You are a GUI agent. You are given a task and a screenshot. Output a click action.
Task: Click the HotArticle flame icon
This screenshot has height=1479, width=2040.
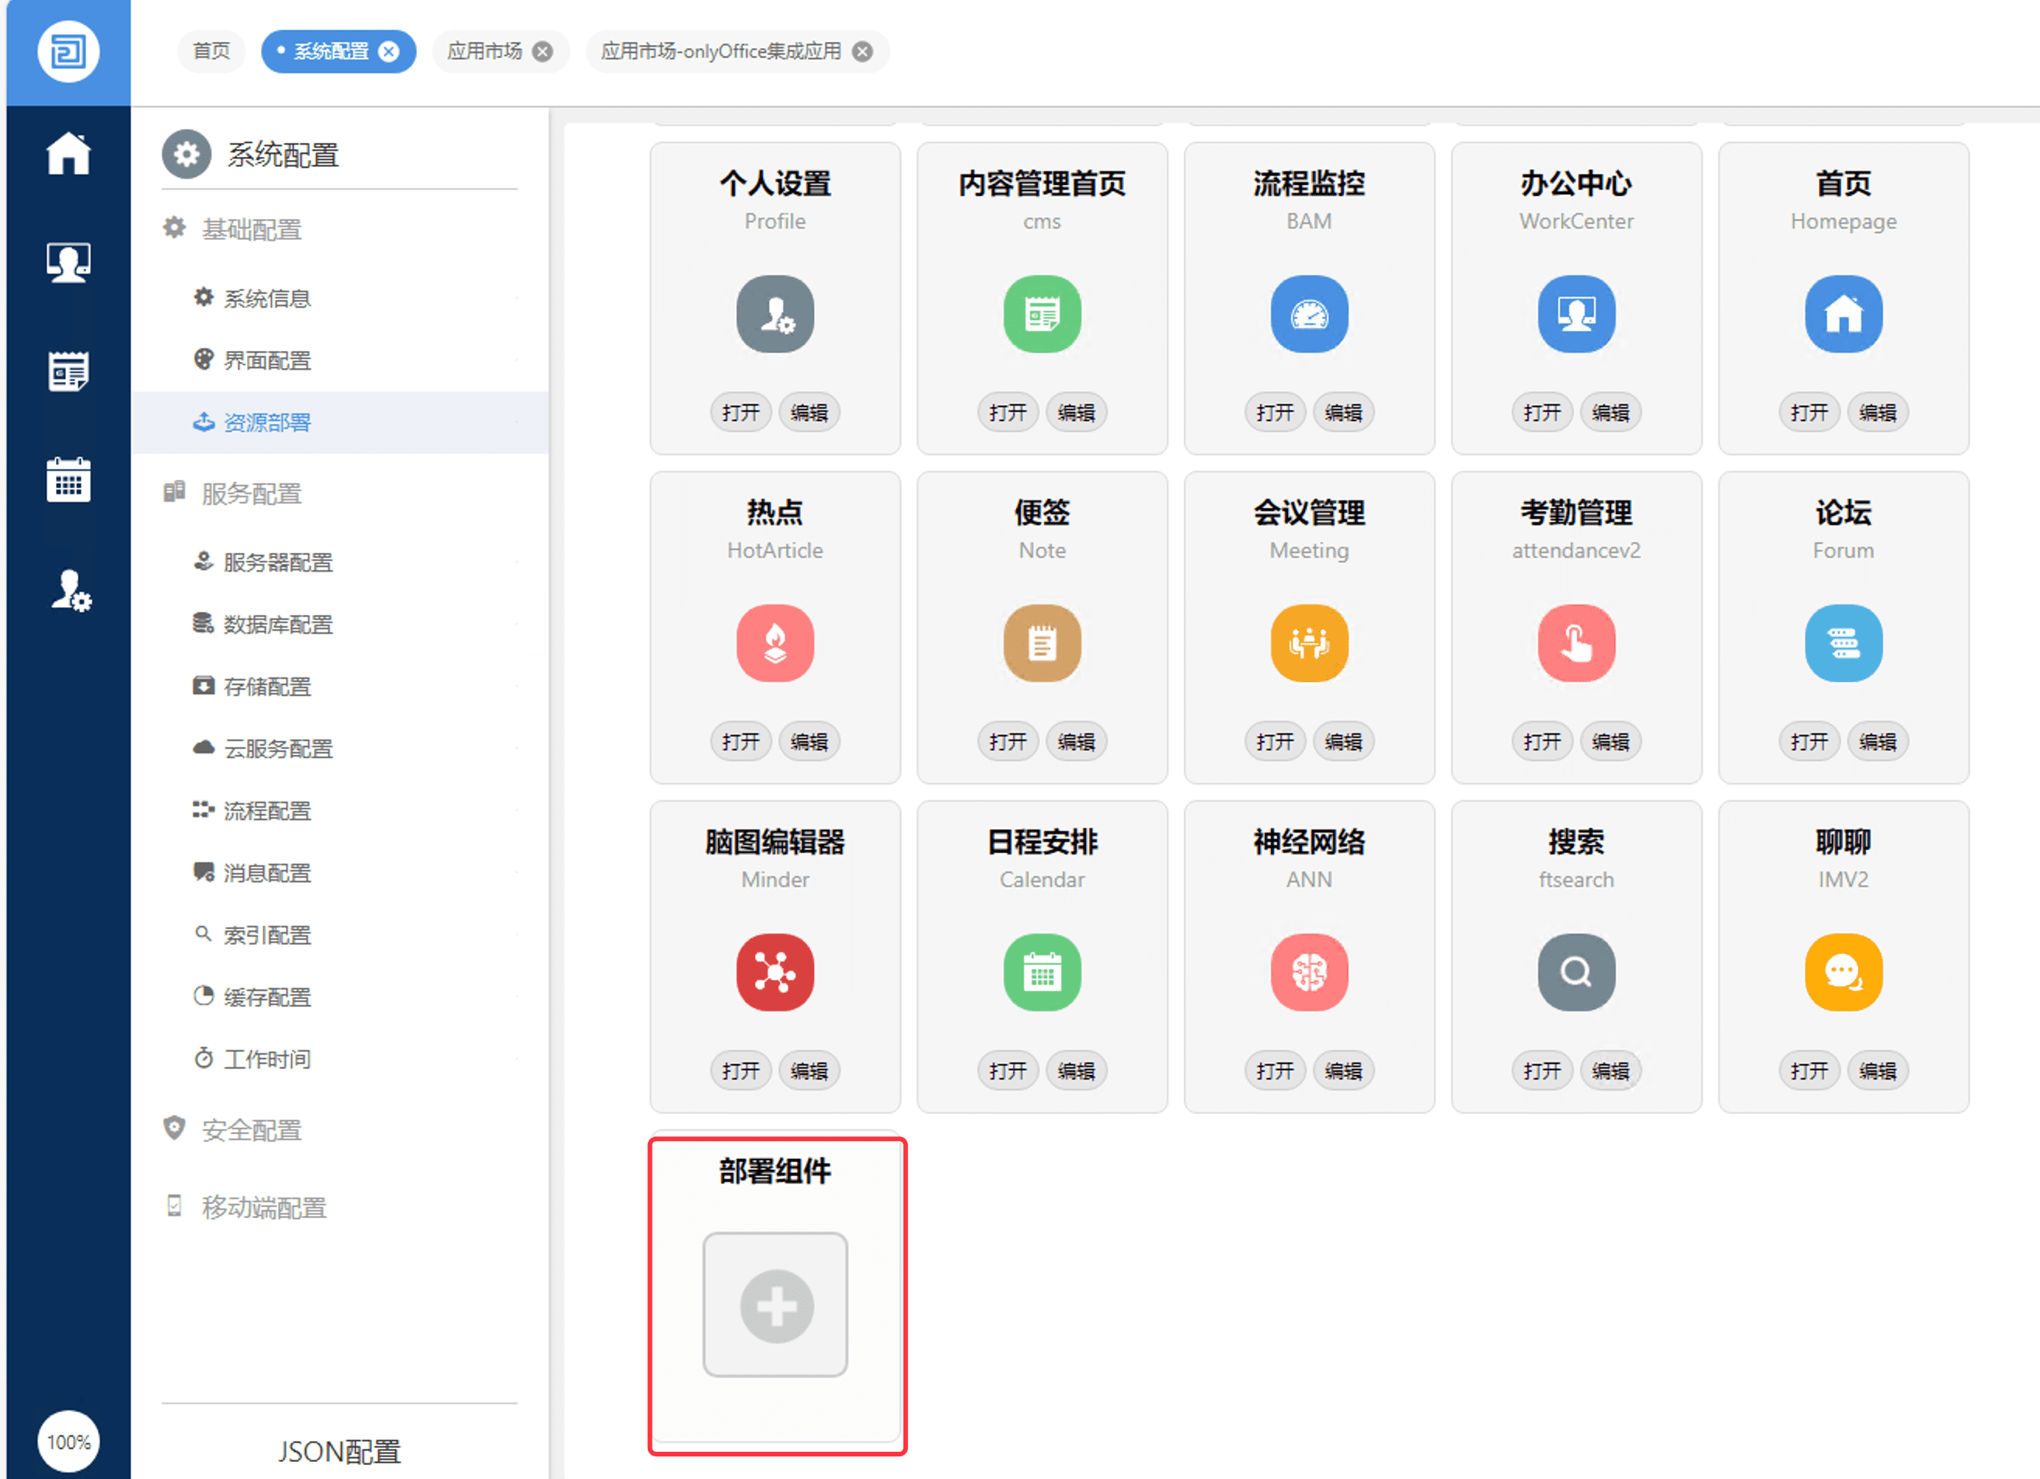pyautogui.click(x=775, y=643)
